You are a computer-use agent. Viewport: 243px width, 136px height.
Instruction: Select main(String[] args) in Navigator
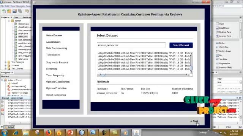(x=19, y=93)
